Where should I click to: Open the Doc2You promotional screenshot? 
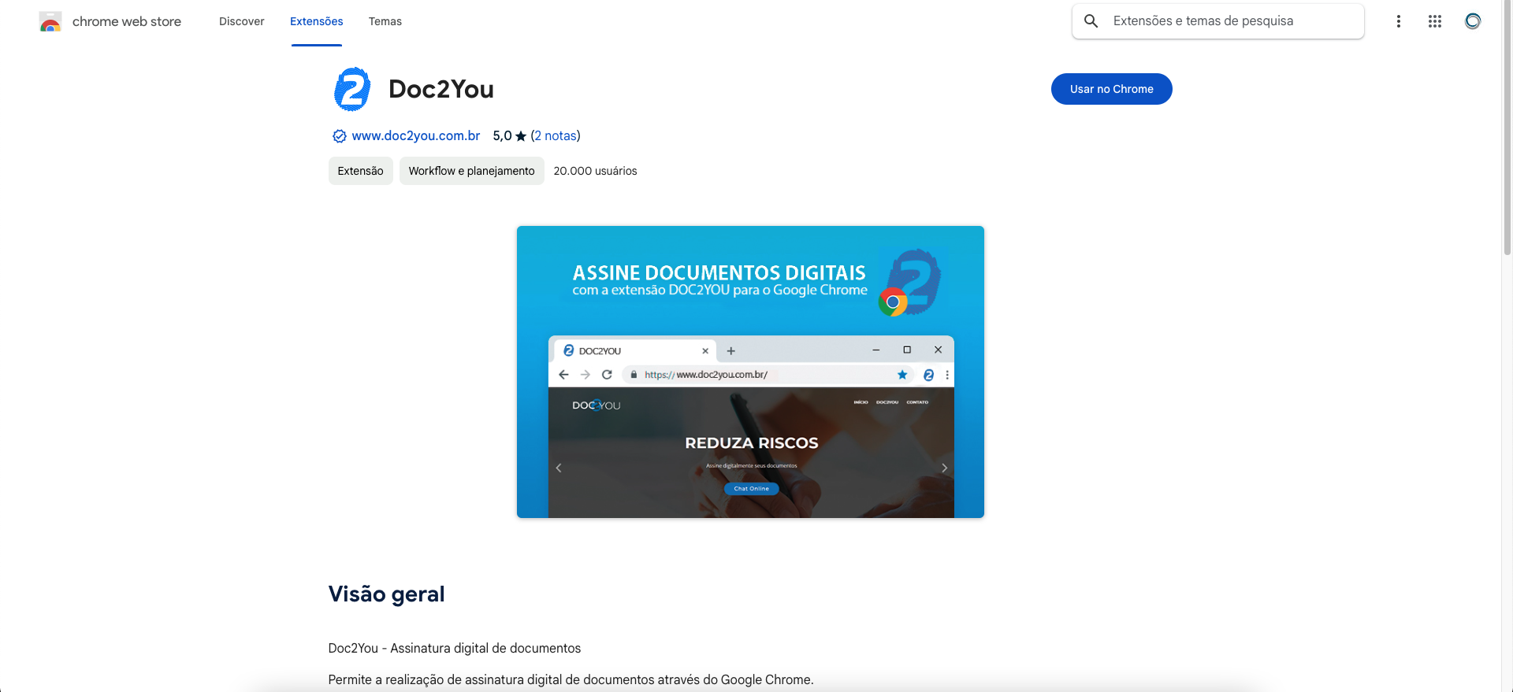tap(750, 372)
